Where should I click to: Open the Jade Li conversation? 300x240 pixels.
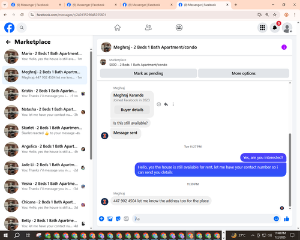click(44, 167)
